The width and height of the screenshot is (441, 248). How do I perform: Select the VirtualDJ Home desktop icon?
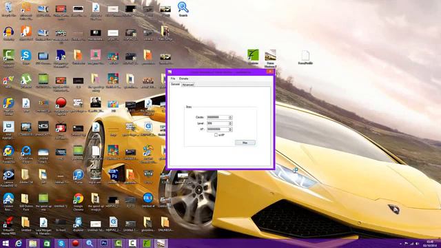pyautogui.click(x=8, y=225)
